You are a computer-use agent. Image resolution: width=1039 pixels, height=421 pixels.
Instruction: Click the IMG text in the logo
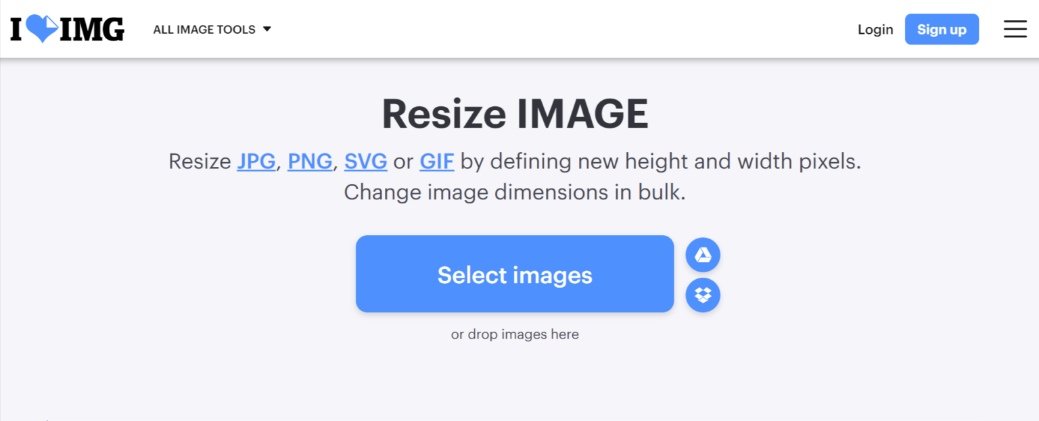91,29
